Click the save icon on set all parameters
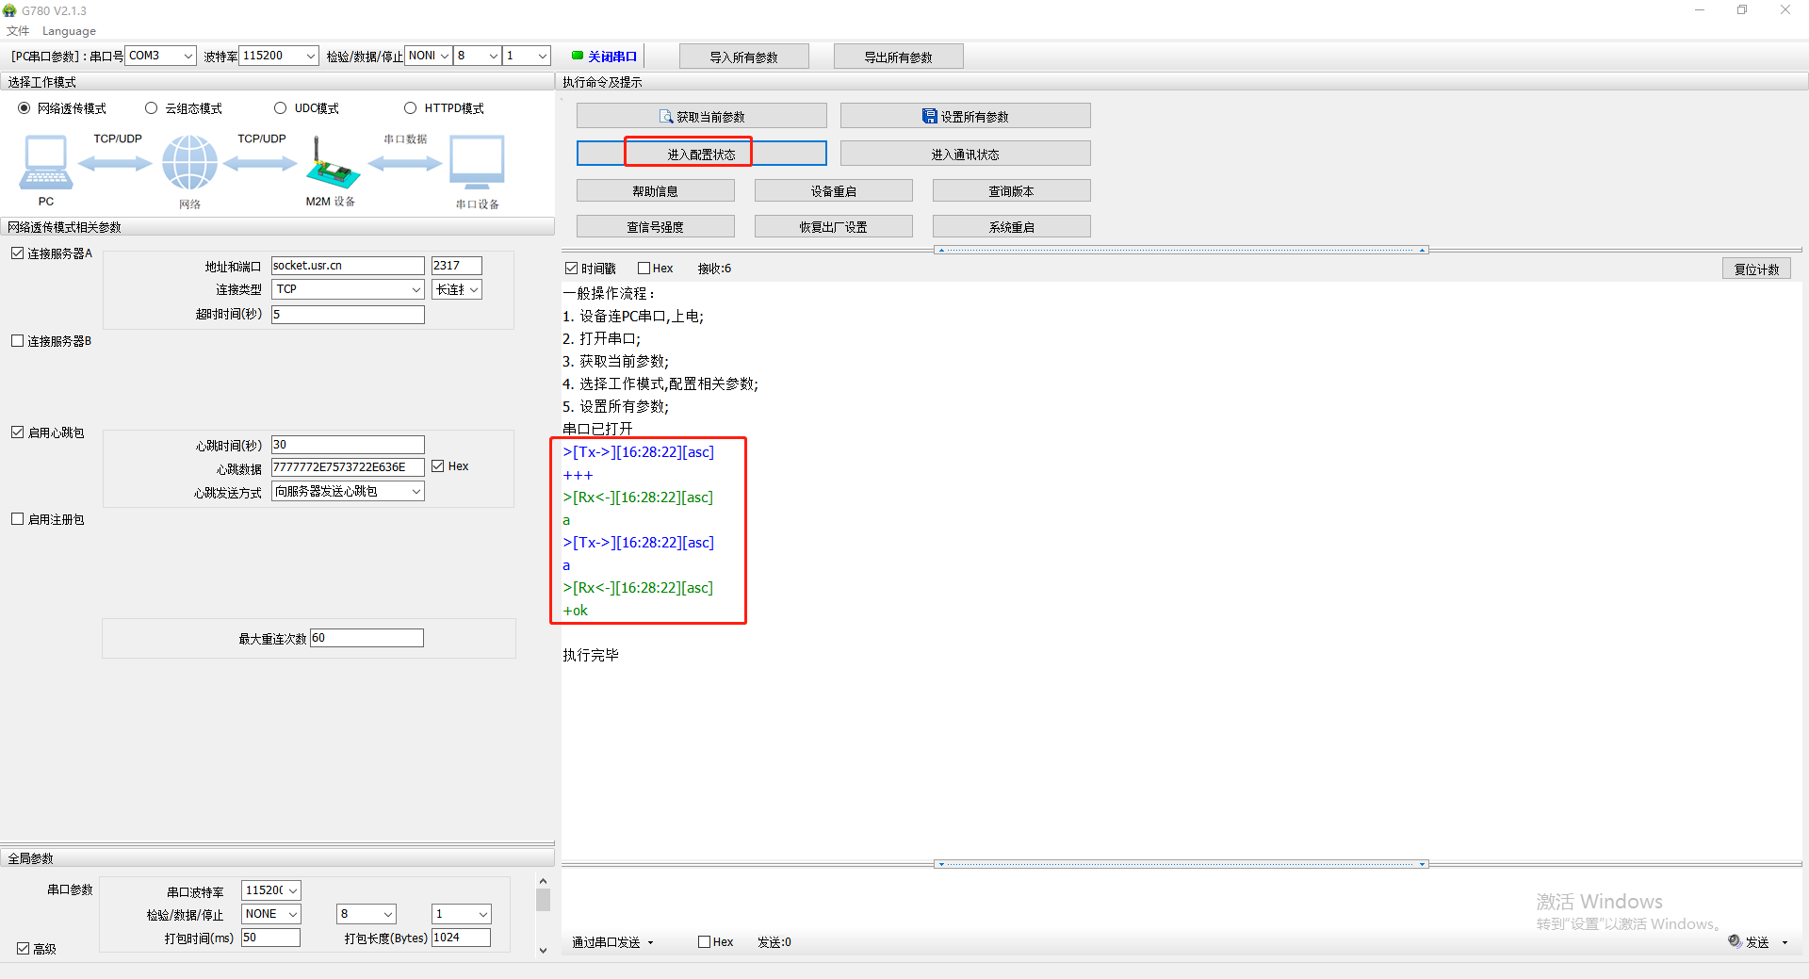The height and width of the screenshot is (979, 1809). (929, 116)
